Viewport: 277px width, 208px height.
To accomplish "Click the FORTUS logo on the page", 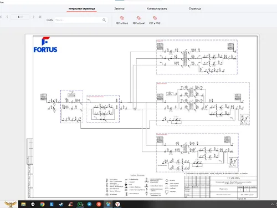I will coord(45,45).
